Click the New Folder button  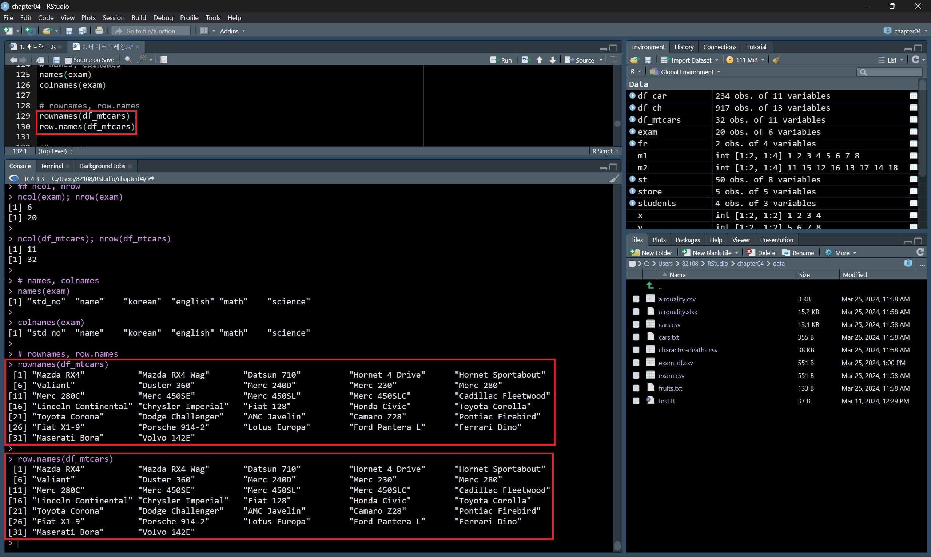652,253
